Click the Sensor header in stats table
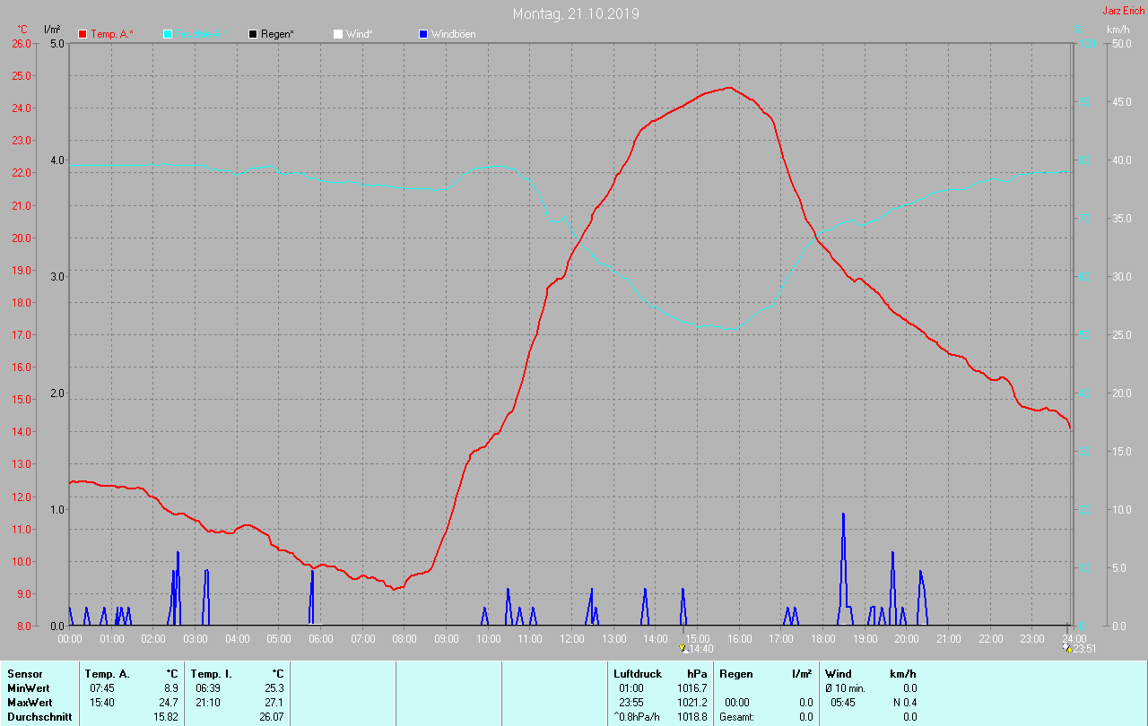This screenshot has width=1148, height=726. point(24,674)
